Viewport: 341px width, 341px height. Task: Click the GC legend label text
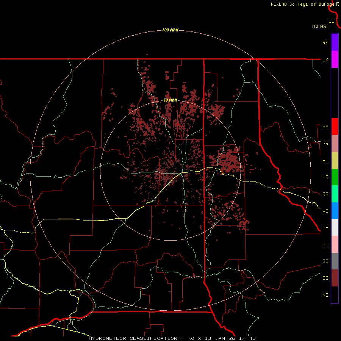325,261
